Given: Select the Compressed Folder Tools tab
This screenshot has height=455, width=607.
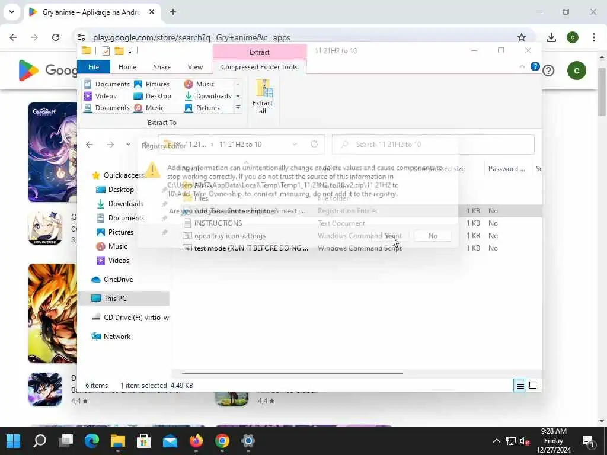Looking at the screenshot, I should point(260,67).
